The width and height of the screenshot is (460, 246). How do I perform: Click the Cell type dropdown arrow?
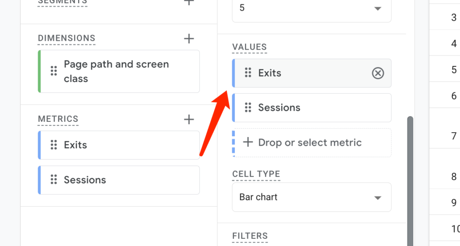tap(378, 198)
